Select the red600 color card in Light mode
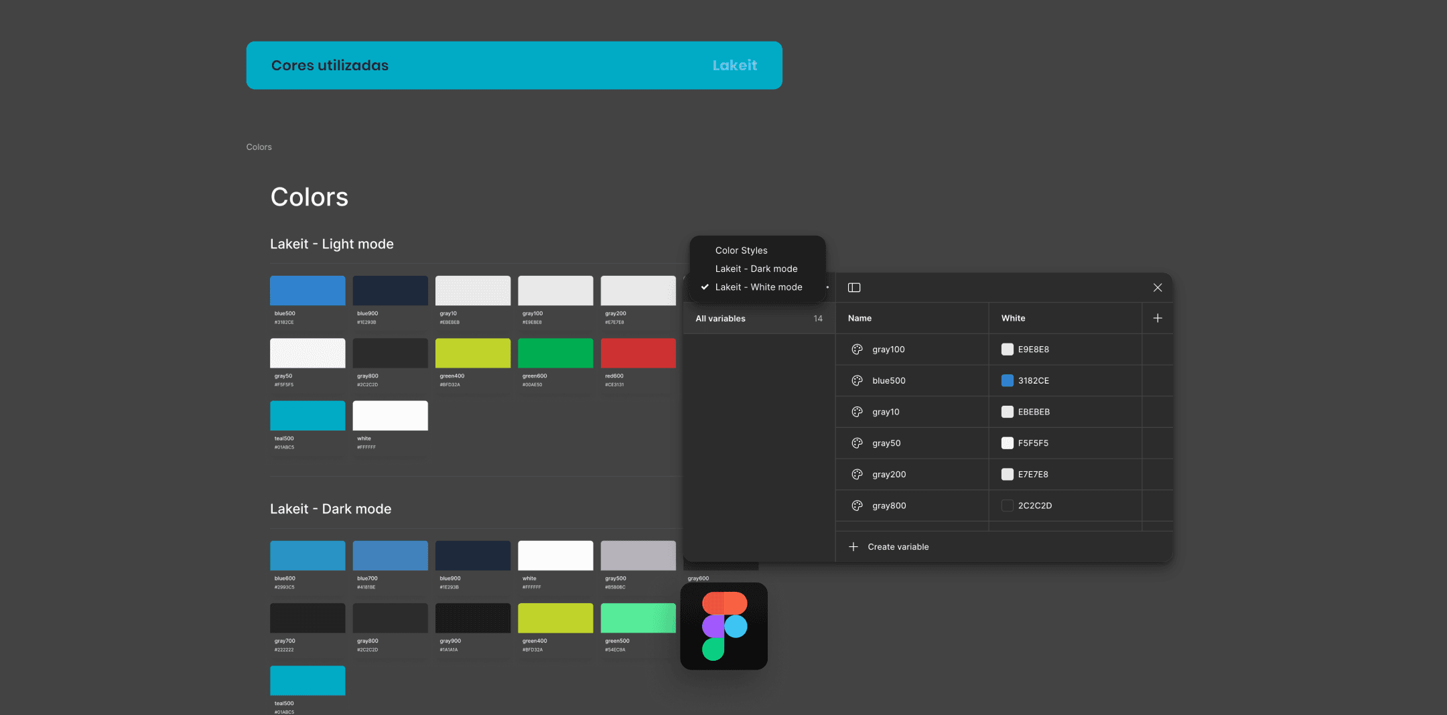 638,364
